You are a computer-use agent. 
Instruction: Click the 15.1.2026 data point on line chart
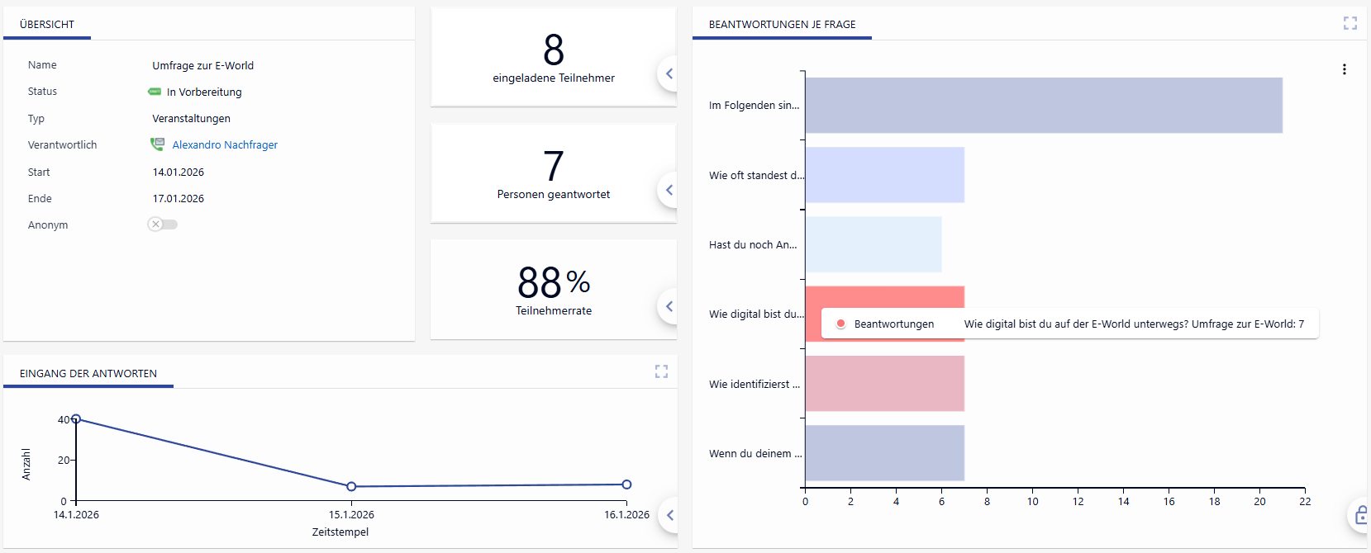pos(351,487)
